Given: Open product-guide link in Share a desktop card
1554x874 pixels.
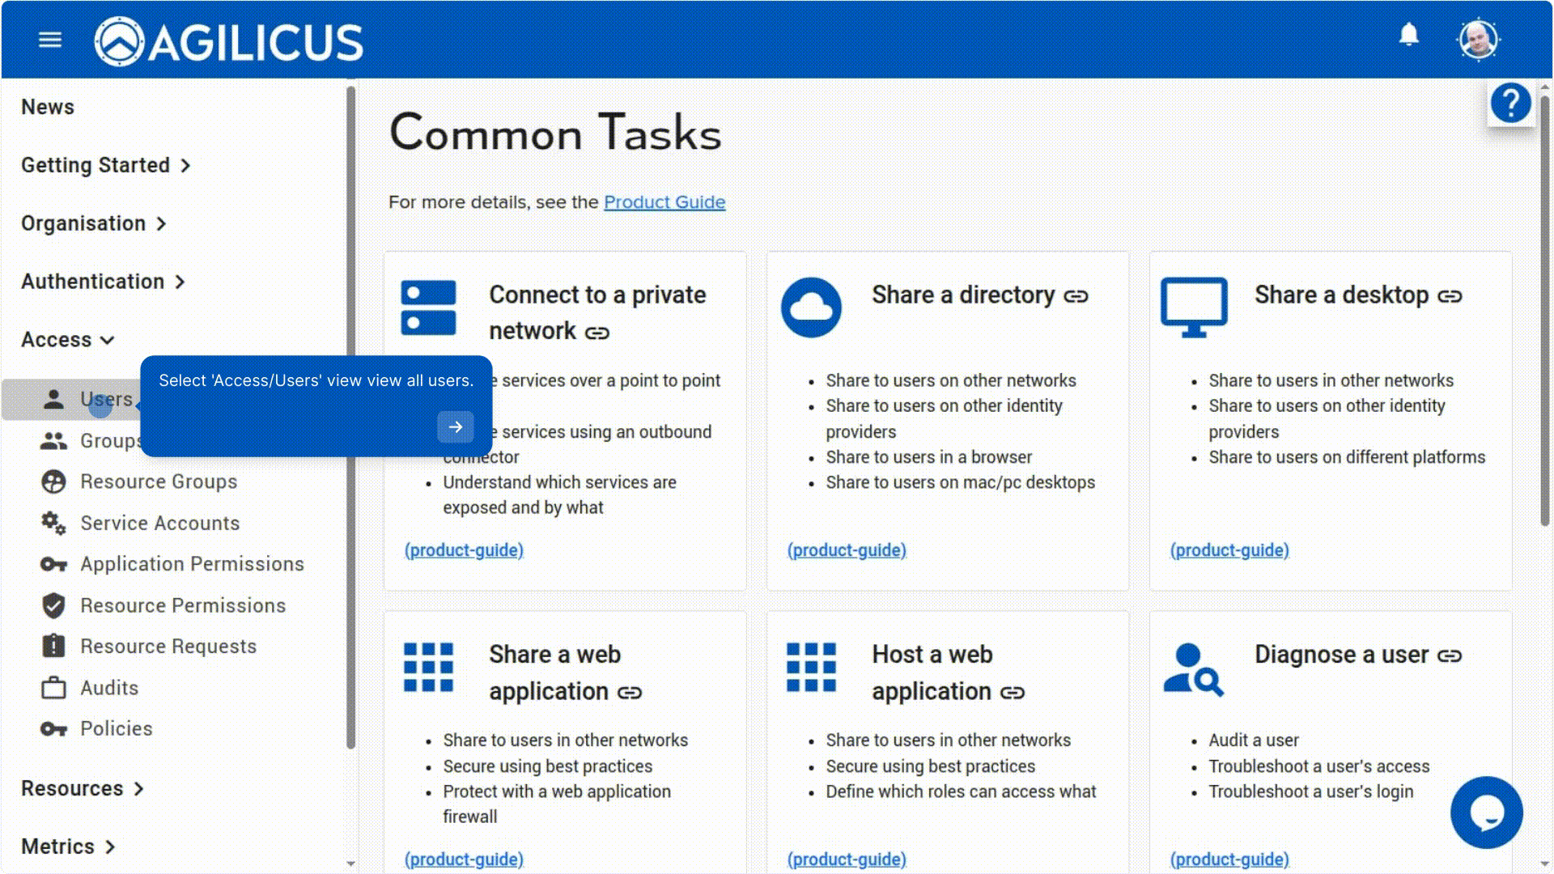Looking at the screenshot, I should point(1229,550).
